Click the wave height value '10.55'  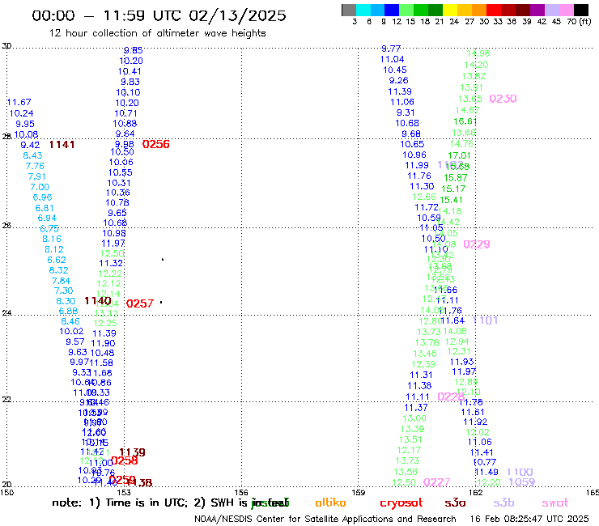pos(120,172)
